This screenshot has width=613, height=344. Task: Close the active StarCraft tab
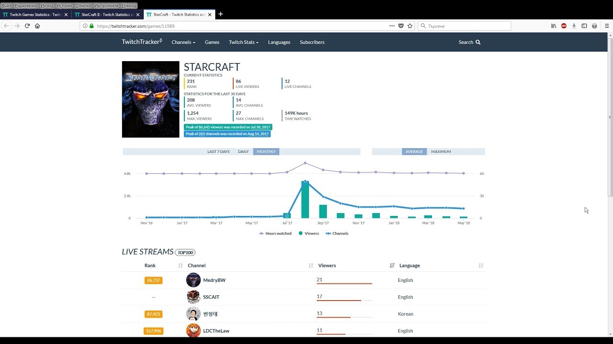coord(210,15)
